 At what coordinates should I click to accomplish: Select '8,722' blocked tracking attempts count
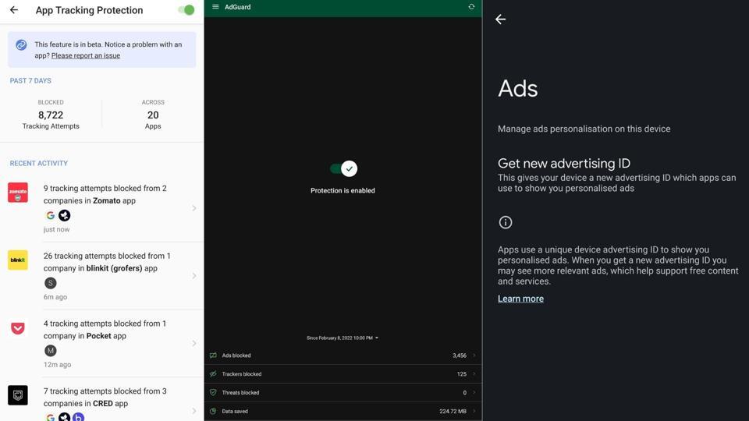pyautogui.click(x=51, y=115)
